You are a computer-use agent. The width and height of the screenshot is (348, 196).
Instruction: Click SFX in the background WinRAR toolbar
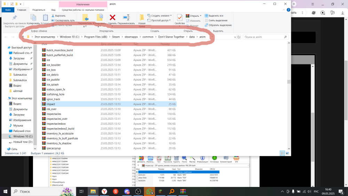point(236,159)
